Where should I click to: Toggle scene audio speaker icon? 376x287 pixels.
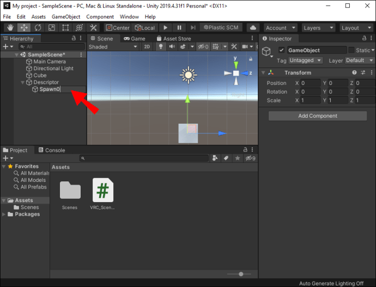(x=172, y=47)
